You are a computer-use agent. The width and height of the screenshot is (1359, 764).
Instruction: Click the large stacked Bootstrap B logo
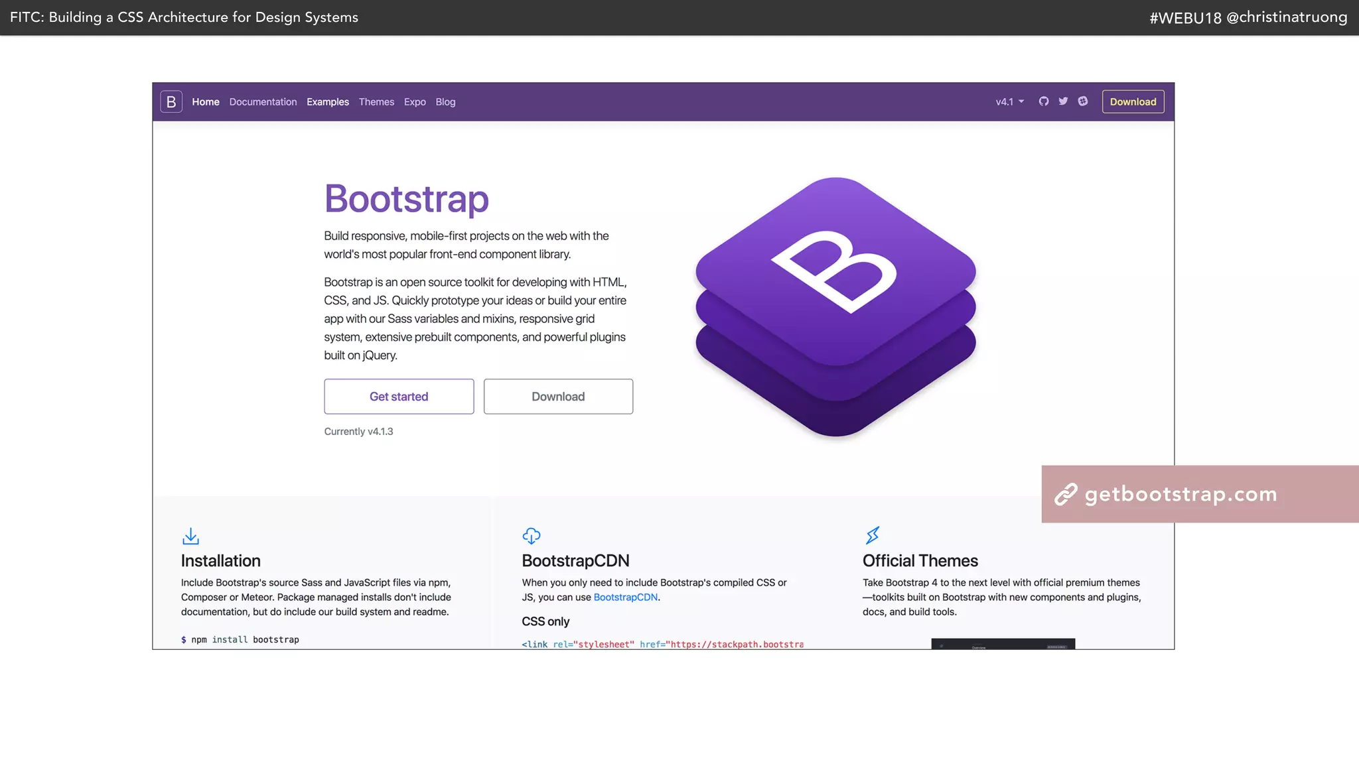(835, 307)
